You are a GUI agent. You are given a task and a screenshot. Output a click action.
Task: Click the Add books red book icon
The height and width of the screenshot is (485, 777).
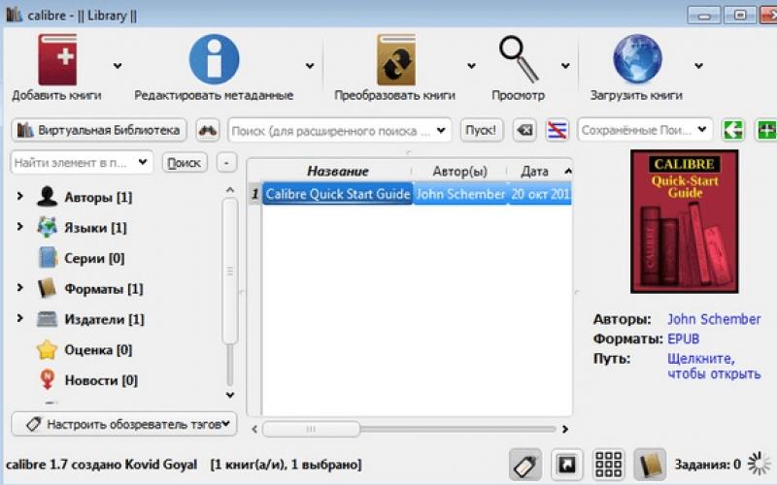56,59
